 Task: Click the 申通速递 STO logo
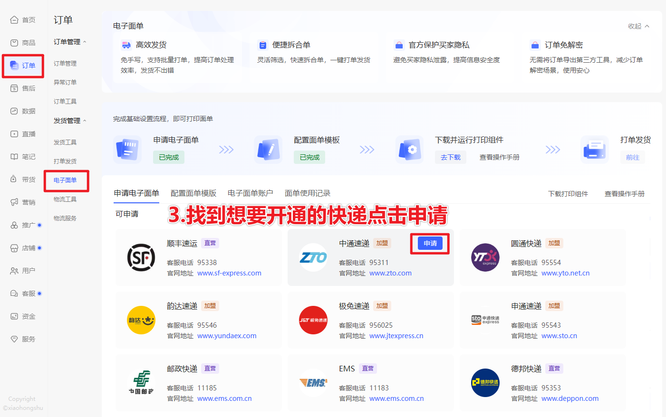485,320
